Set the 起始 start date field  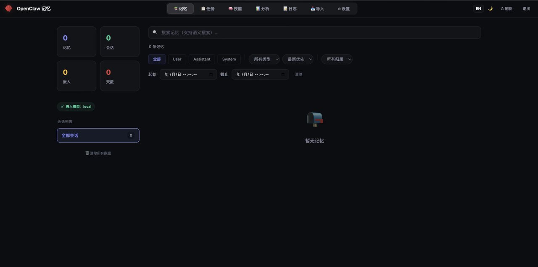[188, 74]
